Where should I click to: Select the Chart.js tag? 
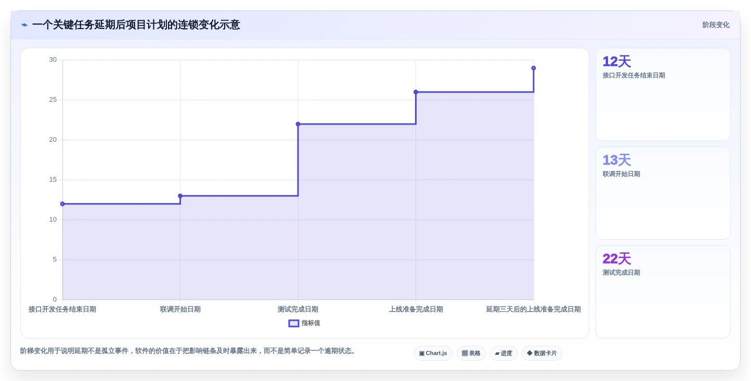[433, 353]
